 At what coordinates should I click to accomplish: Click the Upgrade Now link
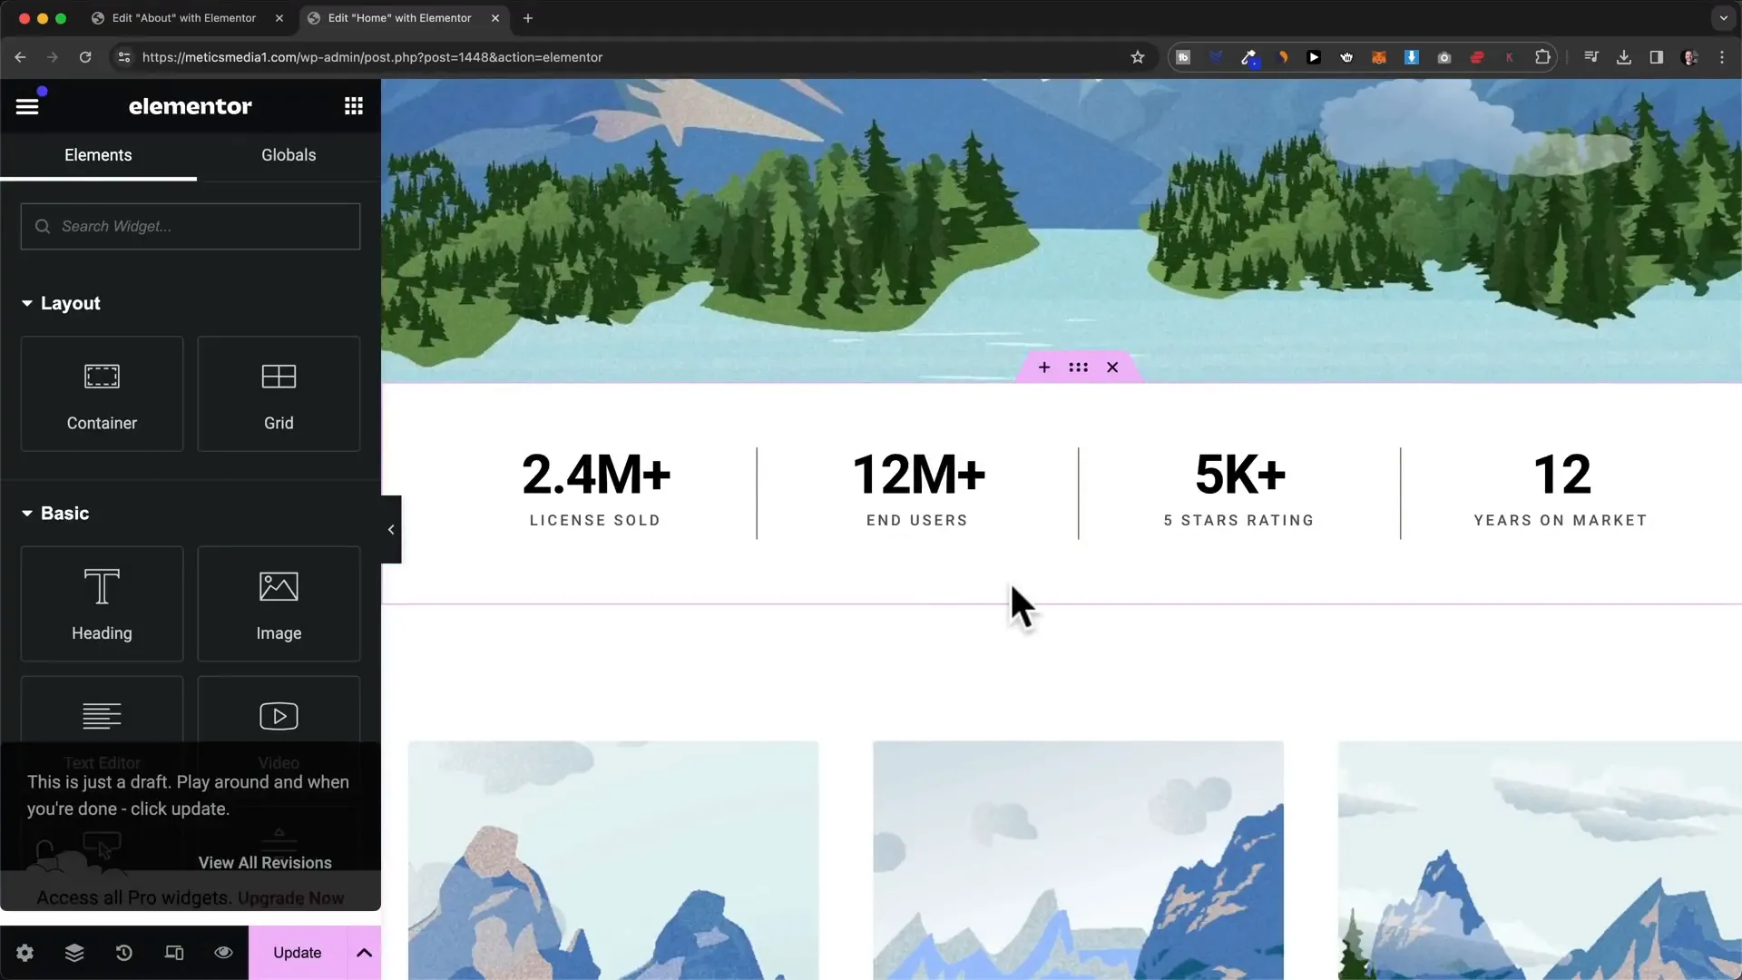(x=292, y=897)
